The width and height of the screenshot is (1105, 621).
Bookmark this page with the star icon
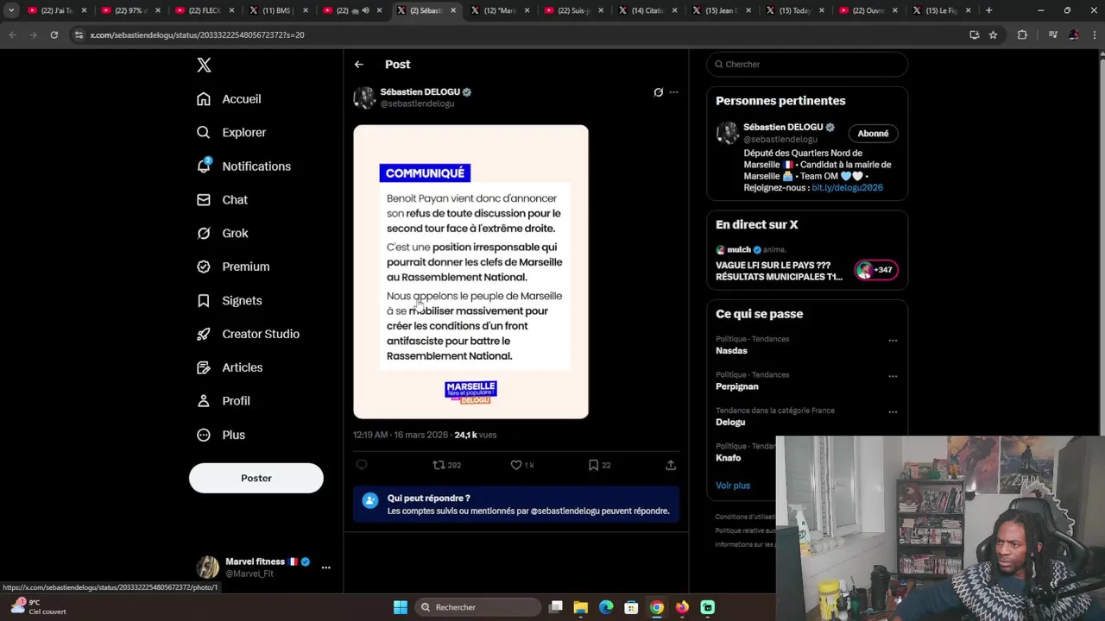[993, 34]
